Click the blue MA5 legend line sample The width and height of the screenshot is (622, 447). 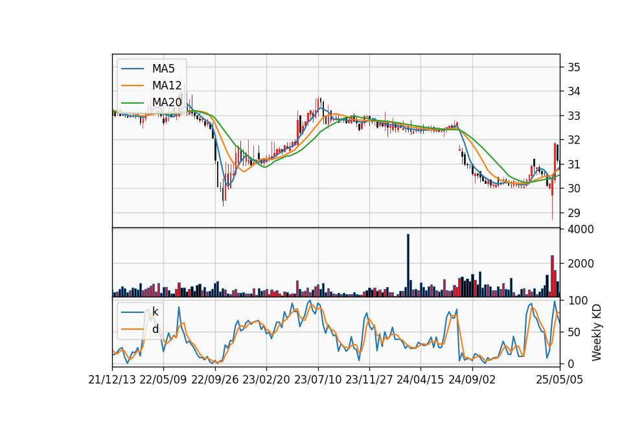[x=132, y=69]
